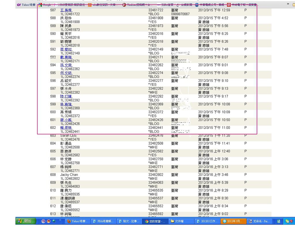Screen dimensions: 295x236
Task: Open the name link in row 599
Action: point(66,104)
